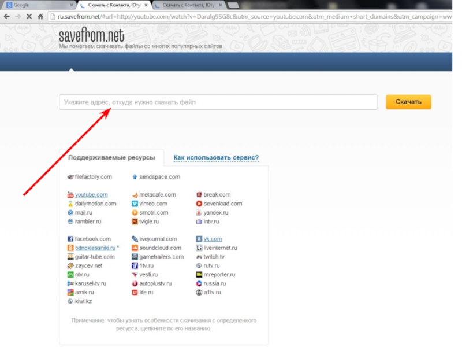Click the savefrom.net logo
Screen dimensions: 462x347
92,35
